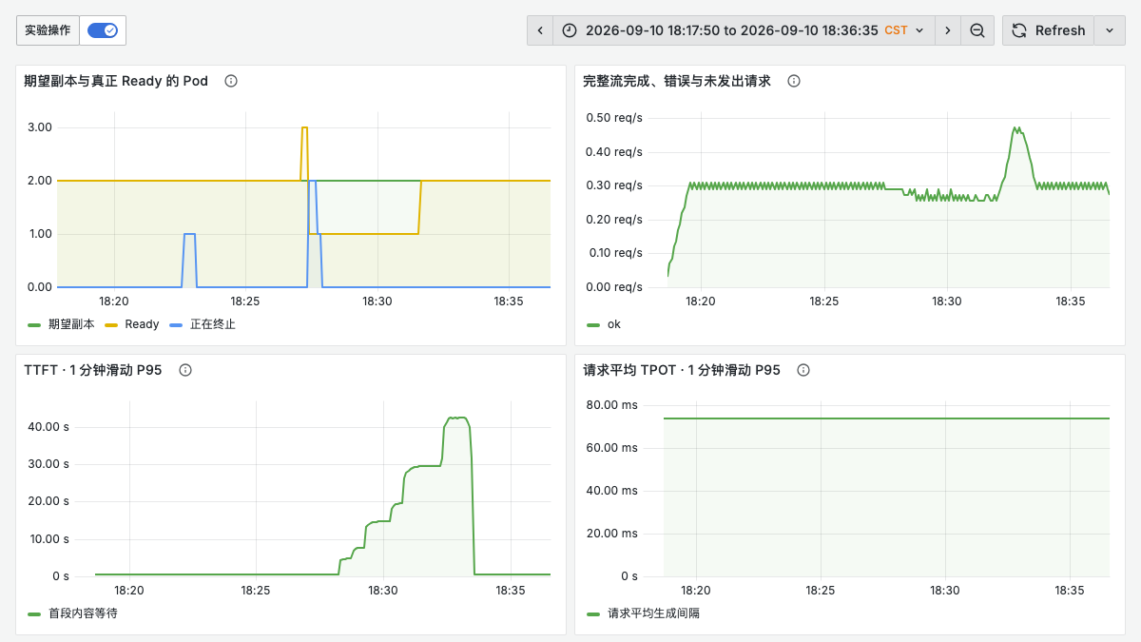
Task: Click the 40.00 s axis label
Action: (48, 426)
